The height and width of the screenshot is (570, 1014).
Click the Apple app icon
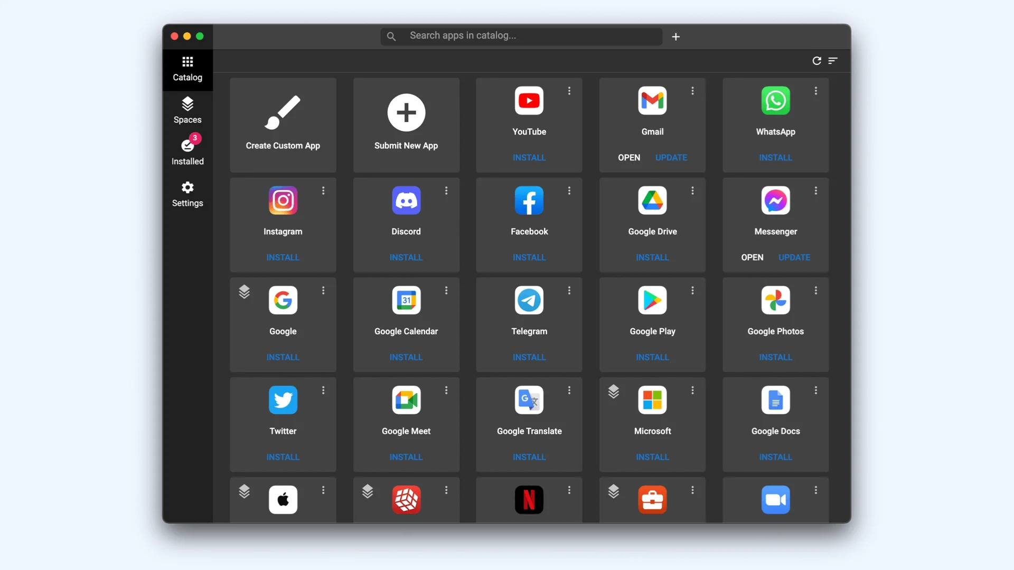283,499
